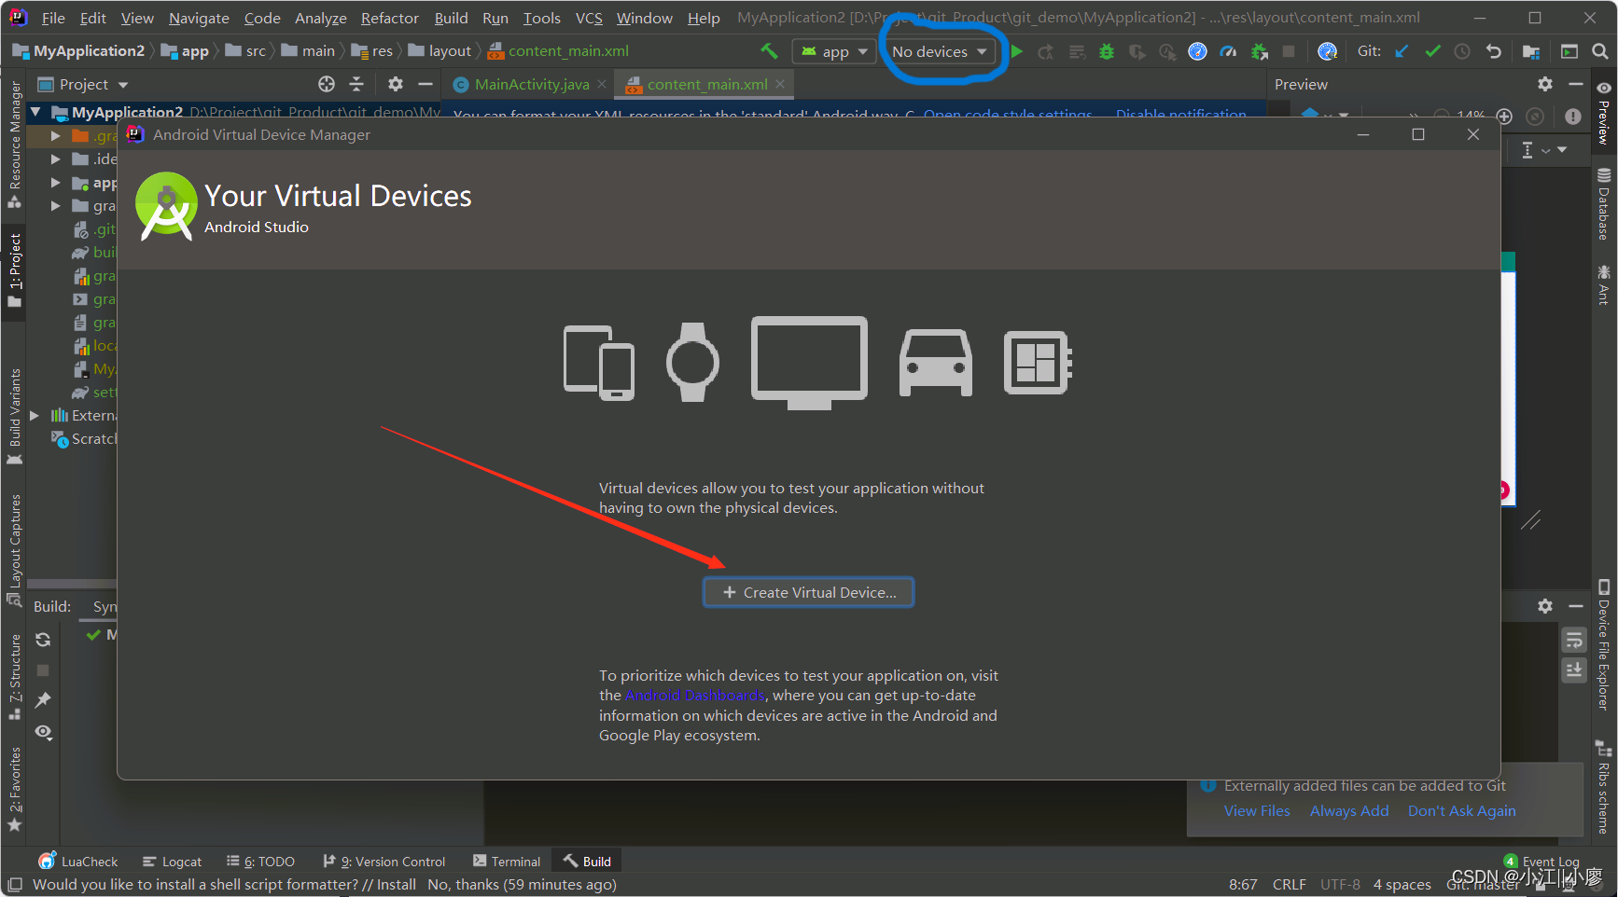Open the Android Profiler gauge icon
Screen dimensions: 1618x897
click(x=1229, y=51)
